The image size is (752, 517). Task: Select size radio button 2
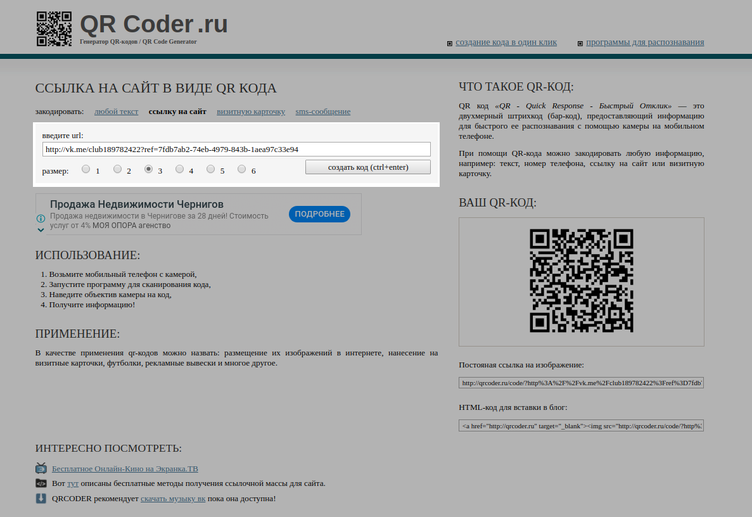[x=117, y=169]
